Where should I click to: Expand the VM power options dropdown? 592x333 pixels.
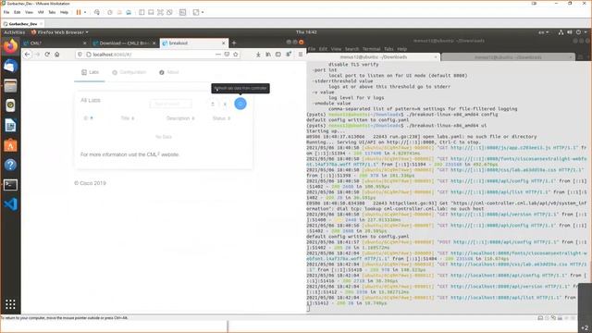(x=85, y=12)
